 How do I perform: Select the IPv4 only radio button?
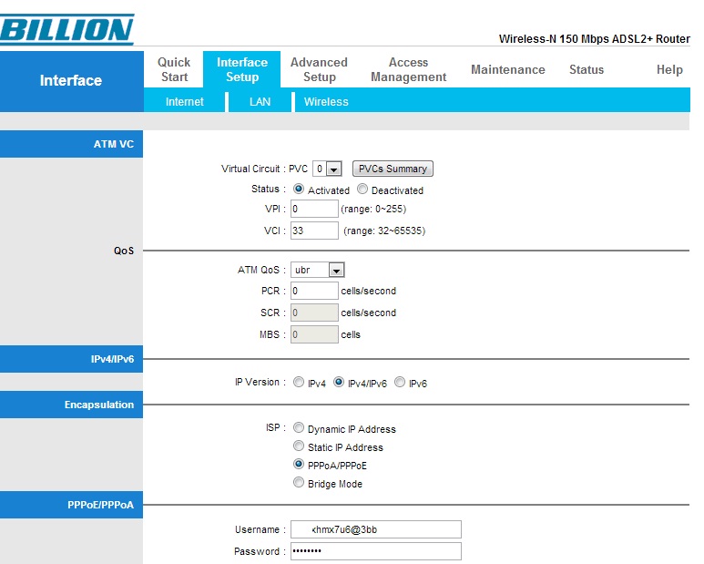[299, 382]
